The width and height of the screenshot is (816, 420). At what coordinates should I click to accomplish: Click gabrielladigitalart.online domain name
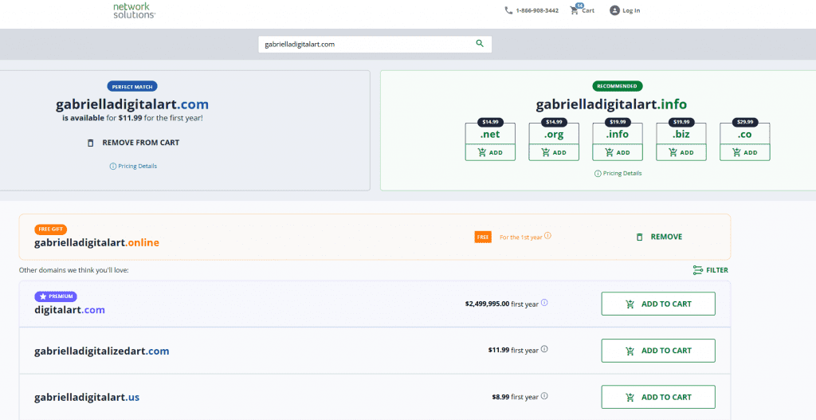(96, 242)
